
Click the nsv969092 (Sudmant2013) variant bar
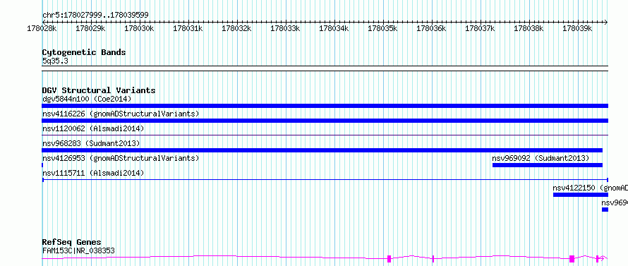[547, 165]
